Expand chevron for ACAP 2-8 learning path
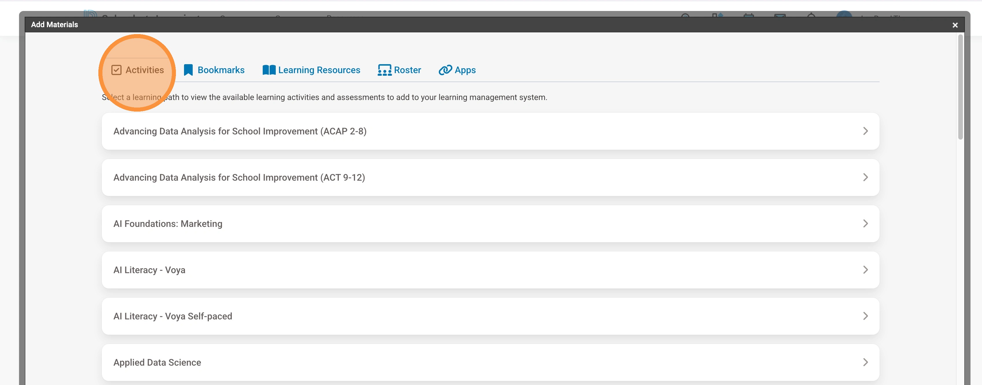982x385 pixels. (865, 131)
